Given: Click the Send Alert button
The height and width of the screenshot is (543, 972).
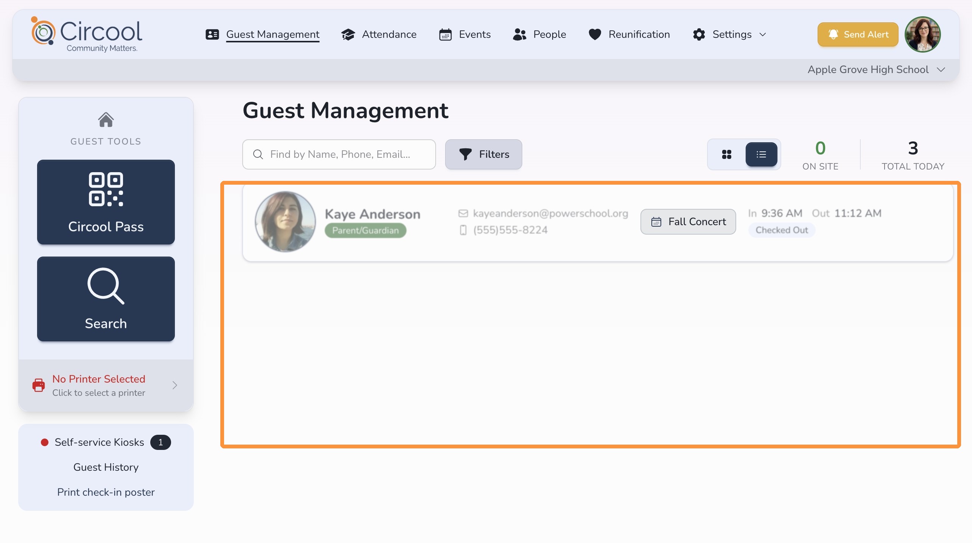Looking at the screenshot, I should pos(858,34).
